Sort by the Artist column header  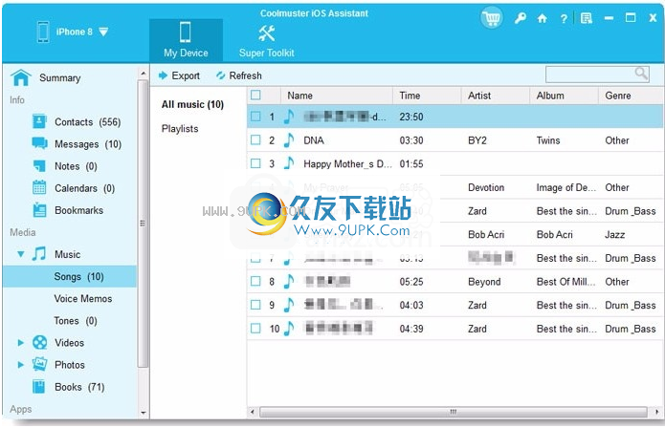click(496, 96)
